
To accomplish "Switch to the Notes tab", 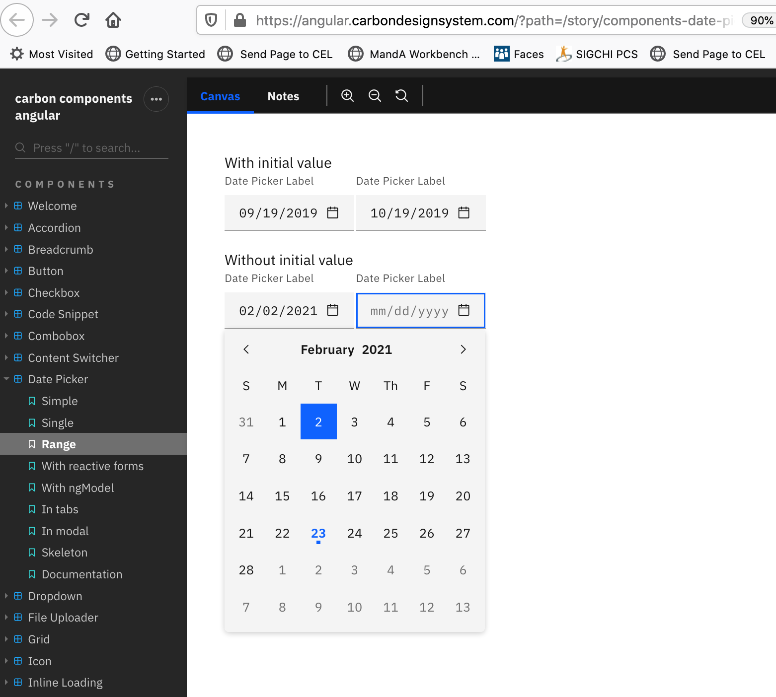I will point(283,96).
